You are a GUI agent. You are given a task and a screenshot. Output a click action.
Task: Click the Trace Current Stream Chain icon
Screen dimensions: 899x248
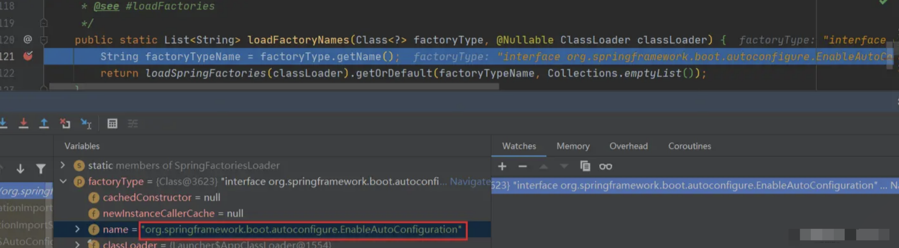point(133,123)
